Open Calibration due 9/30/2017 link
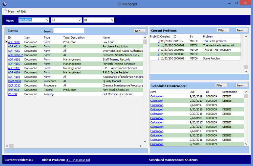This screenshot has width=253, height=166. 157,122
